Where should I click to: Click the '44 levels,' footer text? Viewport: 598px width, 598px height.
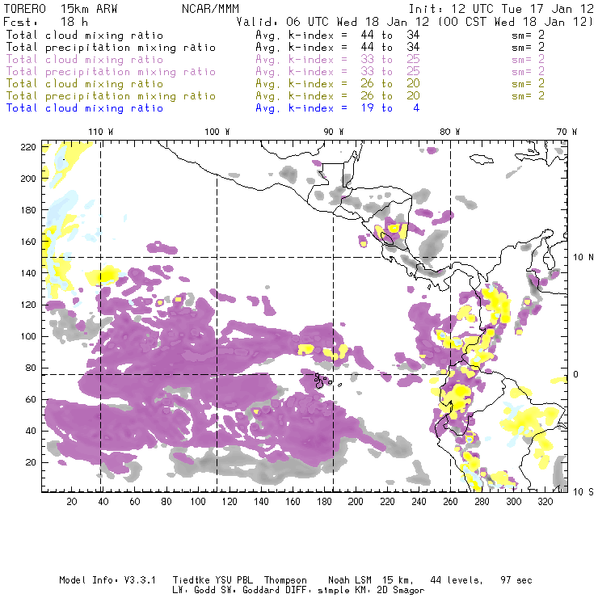pos(457,580)
